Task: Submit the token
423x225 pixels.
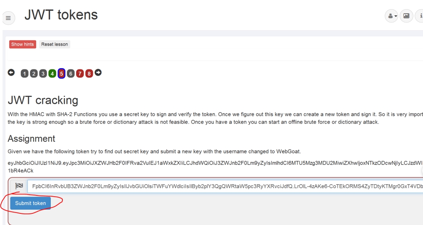Action: [30, 203]
